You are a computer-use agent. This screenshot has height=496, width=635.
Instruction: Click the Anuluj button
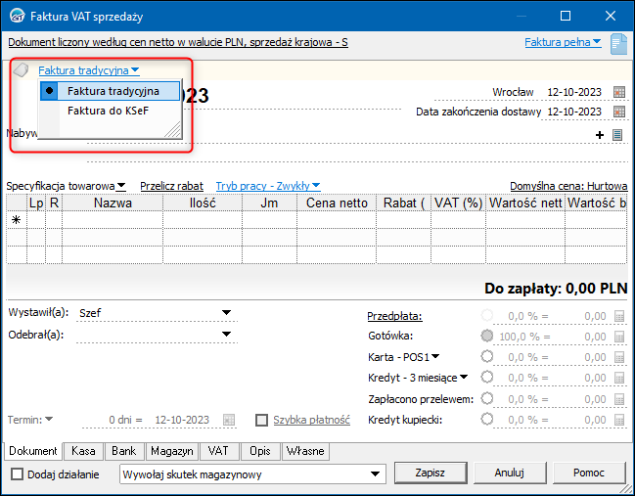coord(510,473)
